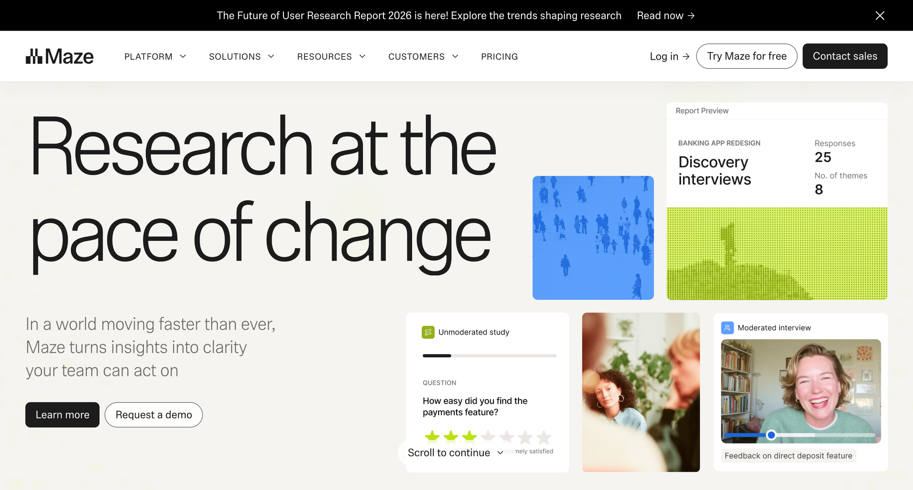Click the Discovery interviews title
Screen dimensions: 913x490
714,171
